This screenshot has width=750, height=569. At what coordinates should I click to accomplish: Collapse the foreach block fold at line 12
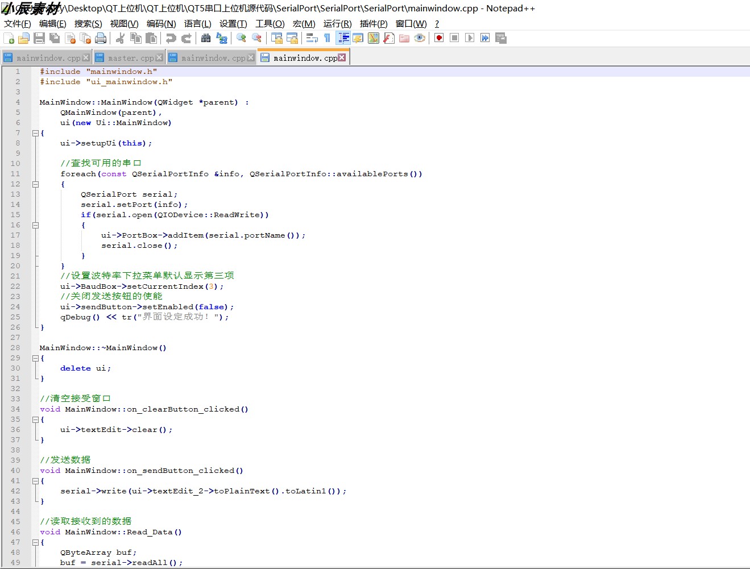pos(35,184)
